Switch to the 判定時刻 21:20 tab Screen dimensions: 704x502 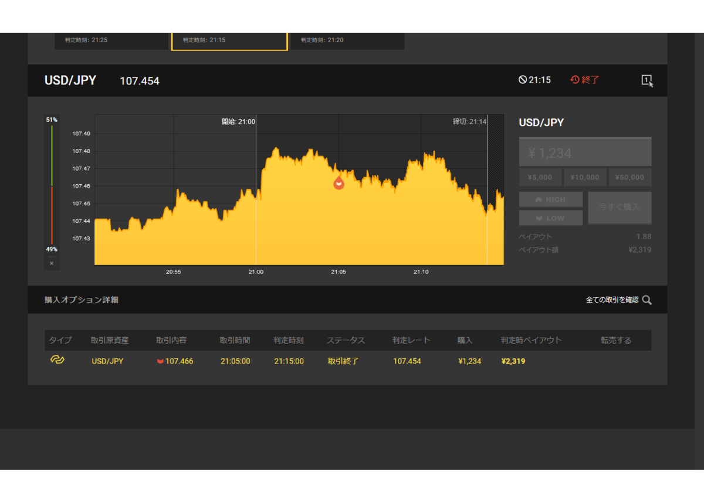click(347, 40)
